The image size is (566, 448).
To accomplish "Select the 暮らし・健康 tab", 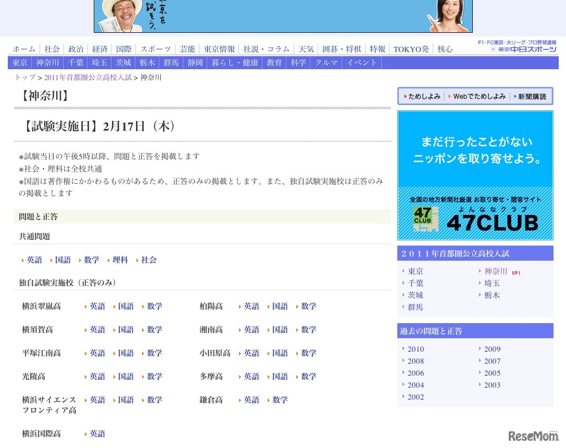I will click(235, 62).
